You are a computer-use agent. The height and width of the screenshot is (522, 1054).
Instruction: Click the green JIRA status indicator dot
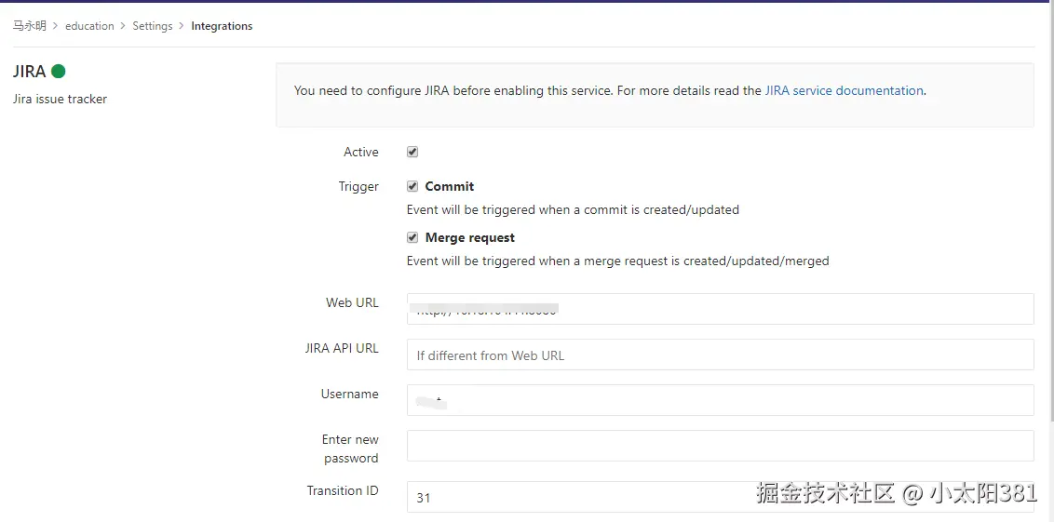click(58, 71)
